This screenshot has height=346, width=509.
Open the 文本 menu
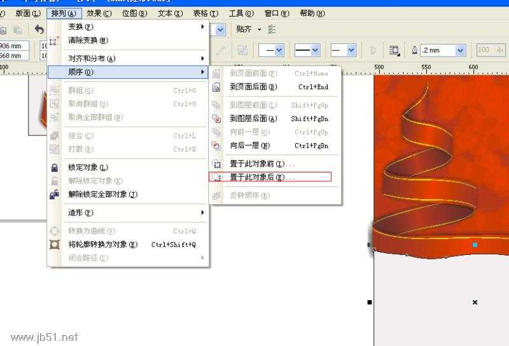(170, 13)
